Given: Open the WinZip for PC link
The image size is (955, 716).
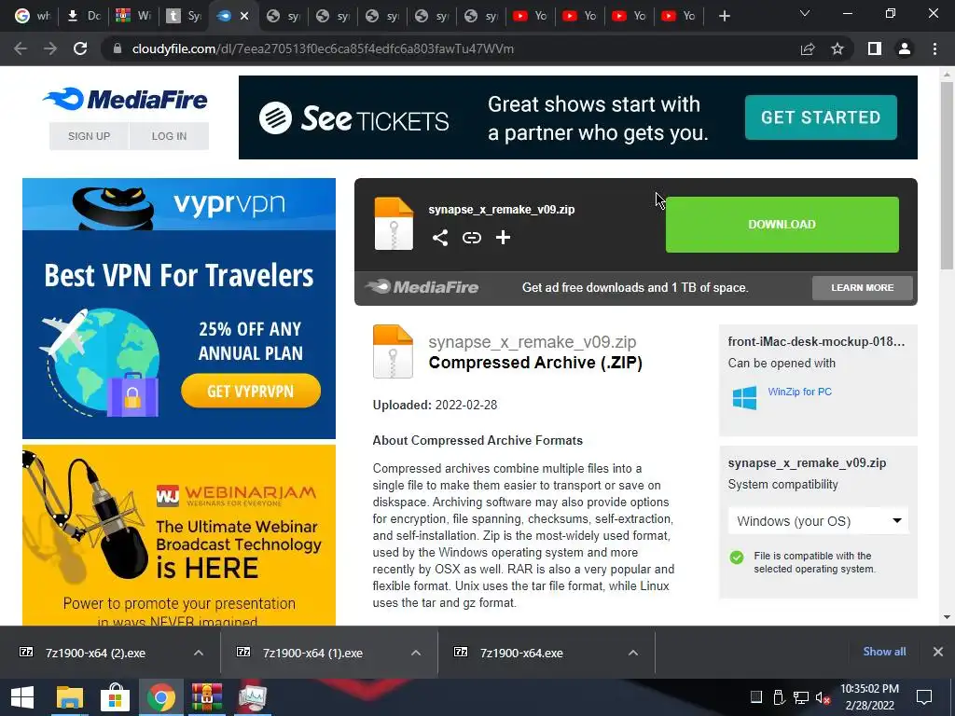Looking at the screenshot, I should click(x=799, y=392).
